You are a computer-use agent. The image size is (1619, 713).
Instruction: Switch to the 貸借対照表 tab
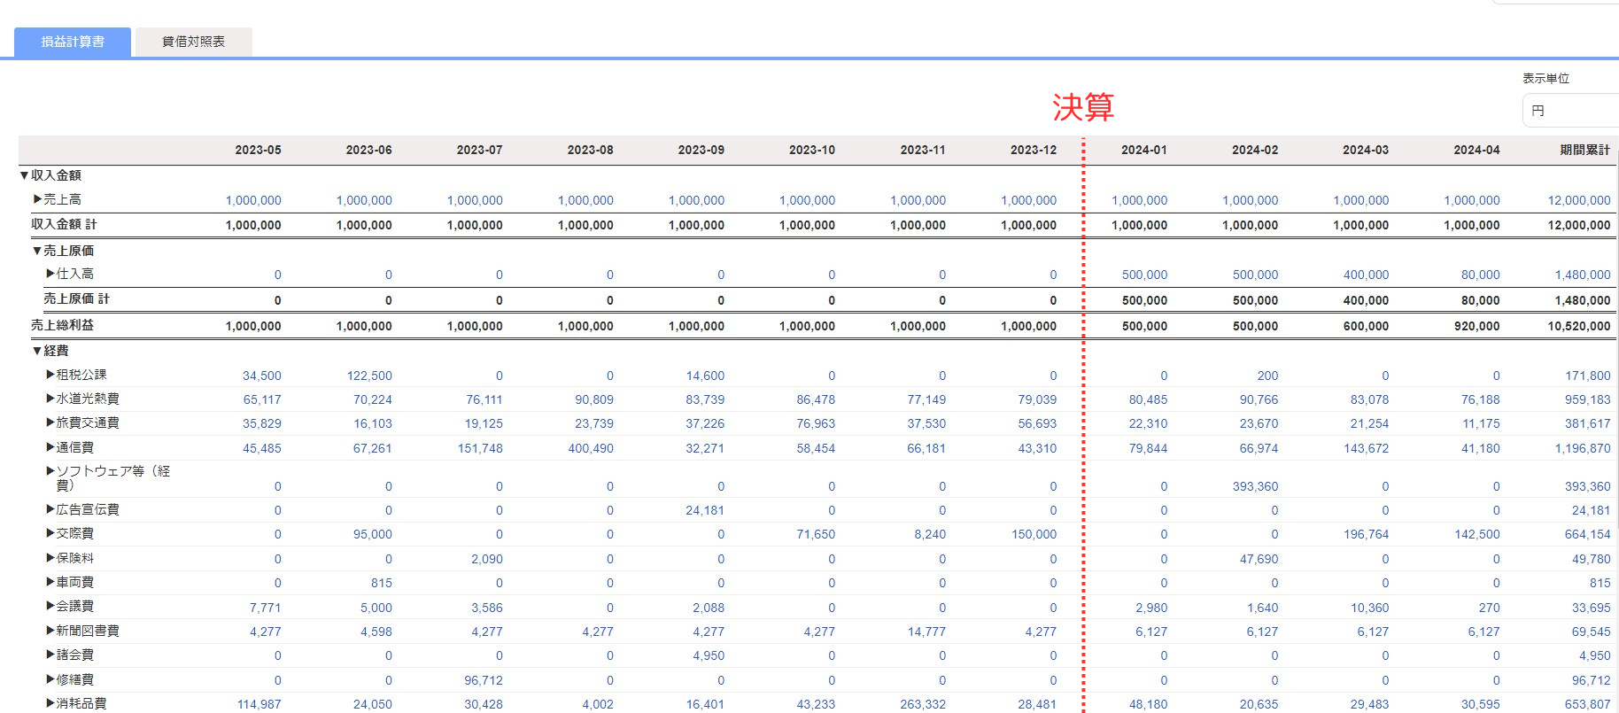pos(193,42)
